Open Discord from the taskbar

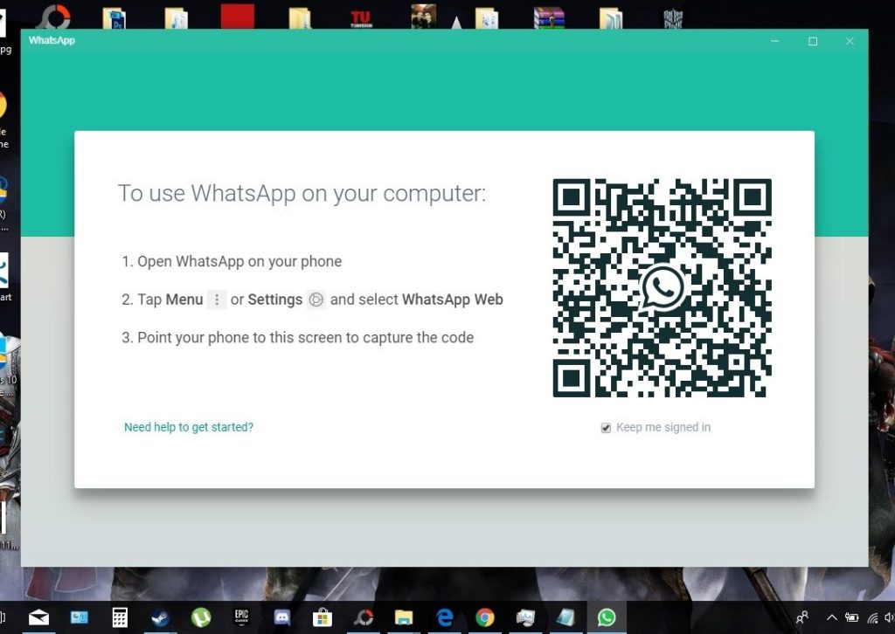click(282, 617)
